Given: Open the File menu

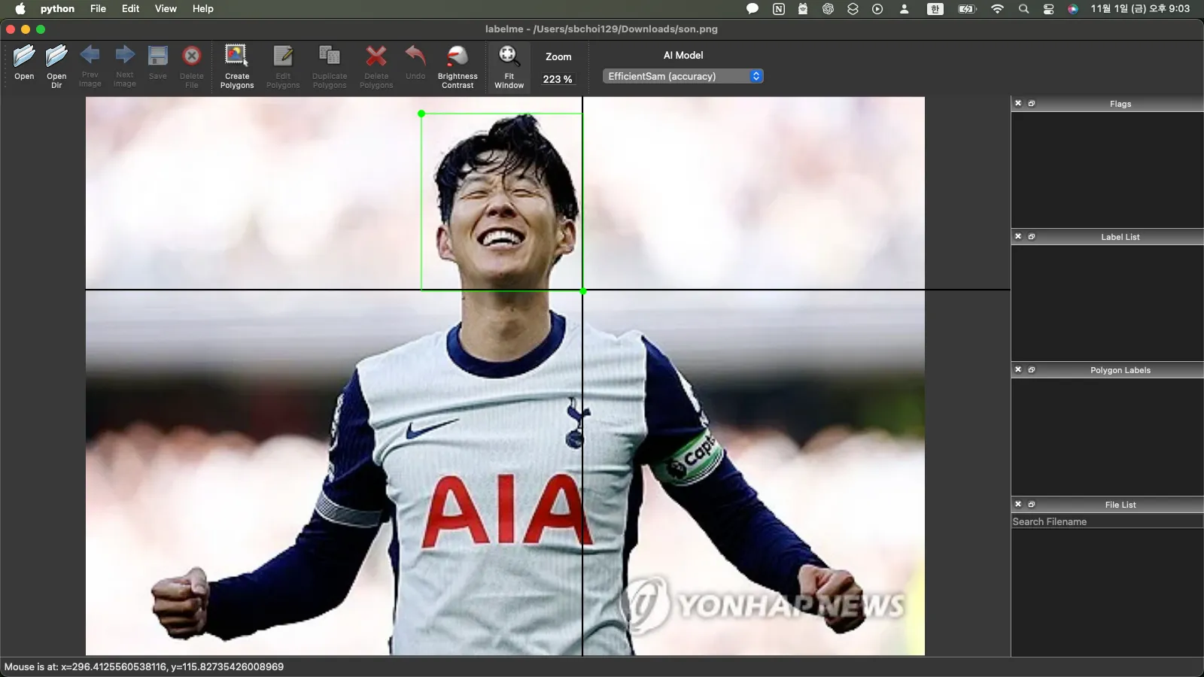Looking at the screenshot, I should click(98, 8).
